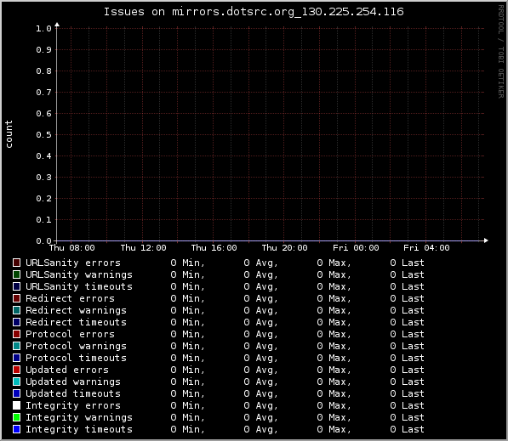Screen dimensions: 508x441
Task: Select the Protocol errors legend label
Action: [70, 334]
